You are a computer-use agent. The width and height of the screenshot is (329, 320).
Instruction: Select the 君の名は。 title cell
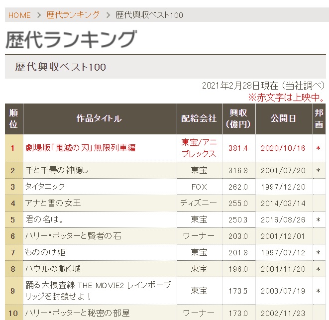44,219
